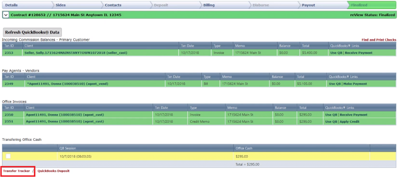The image size is (402, 179).
Task: Click Receive Payment for office invoice 2350
Action: coord(353,115)
